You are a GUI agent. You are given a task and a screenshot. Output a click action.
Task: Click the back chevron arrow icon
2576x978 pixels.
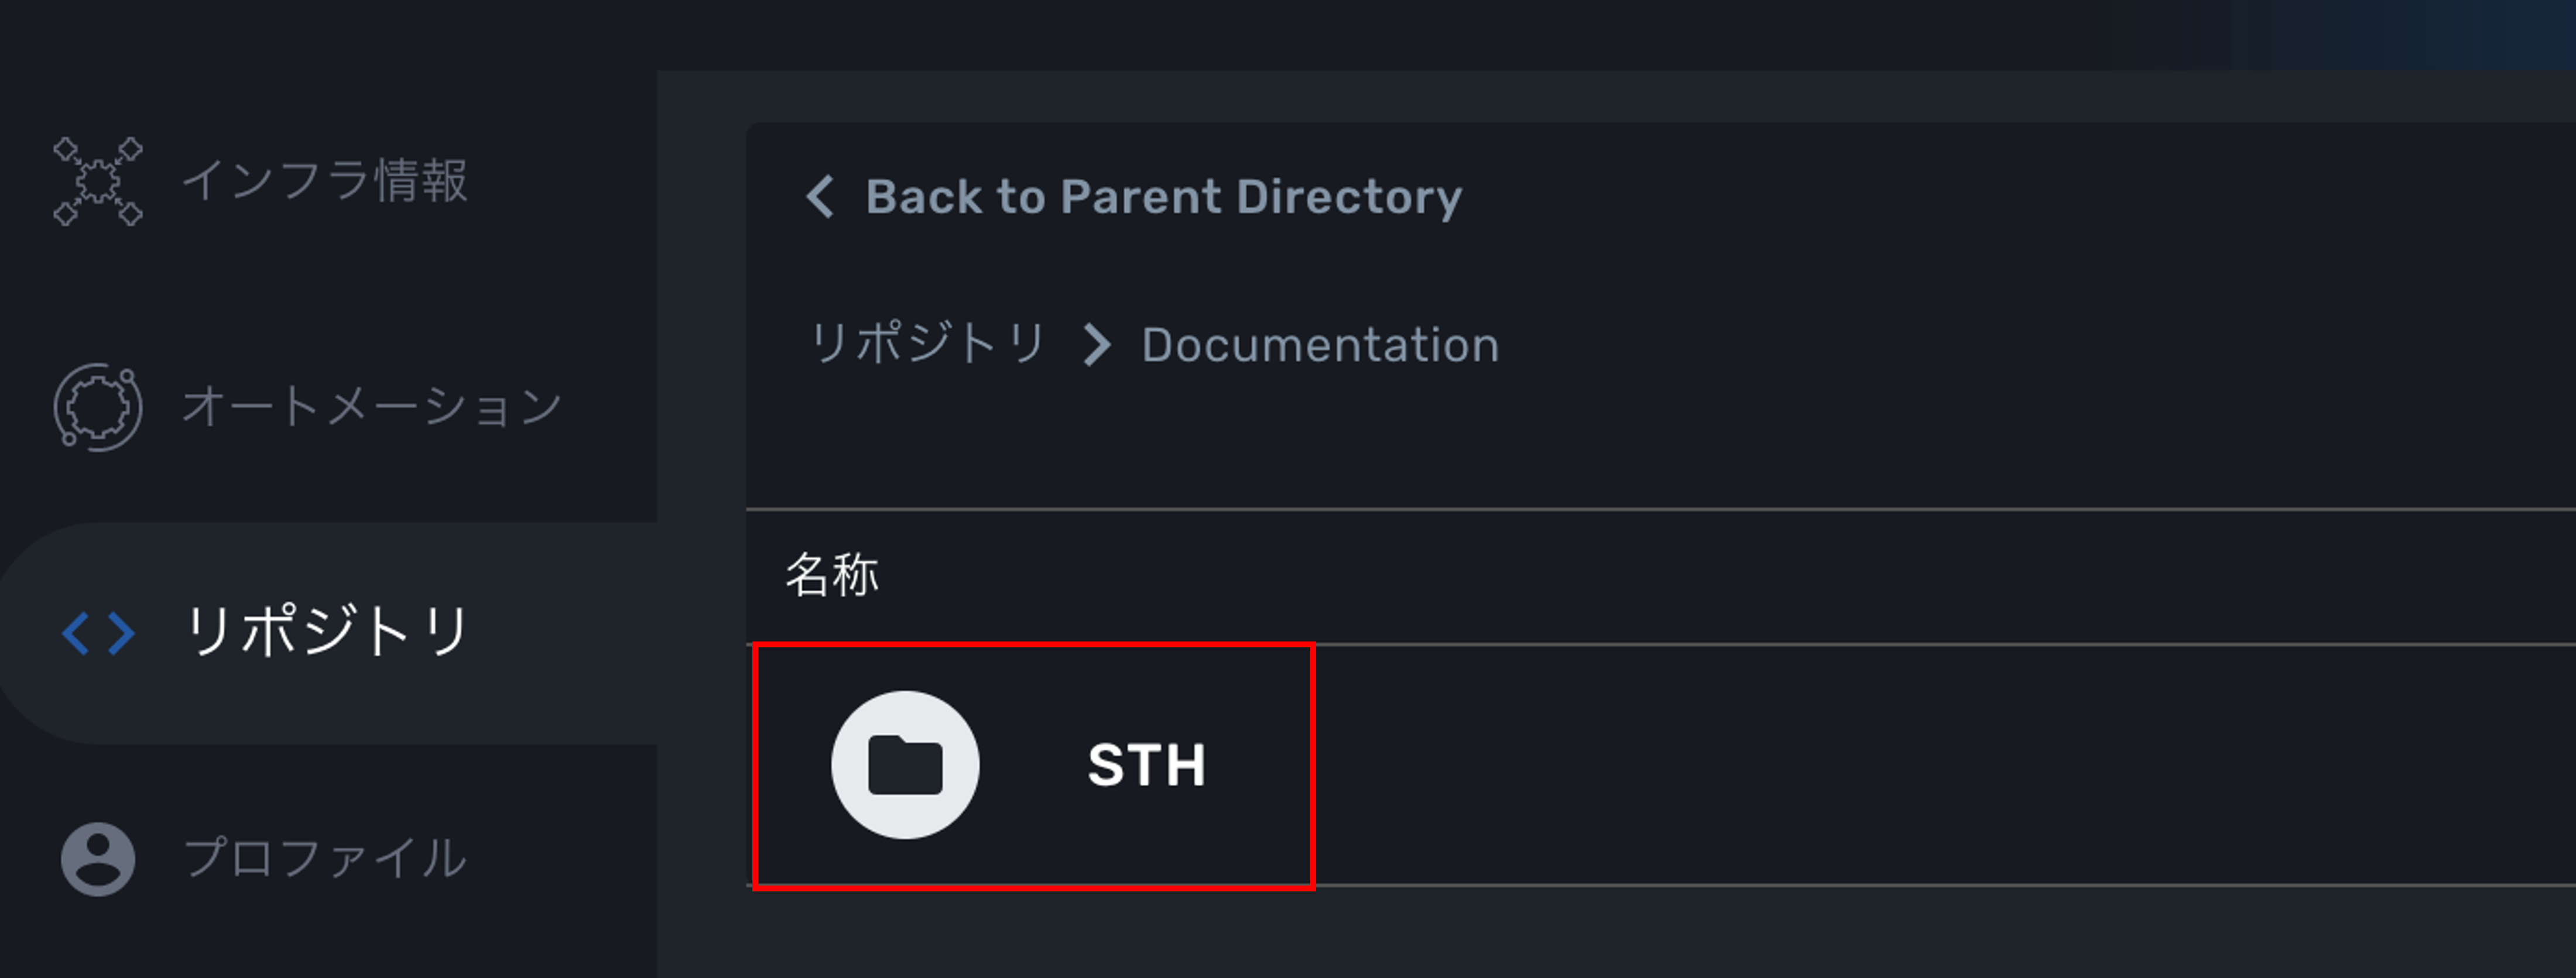pos(820,196)
